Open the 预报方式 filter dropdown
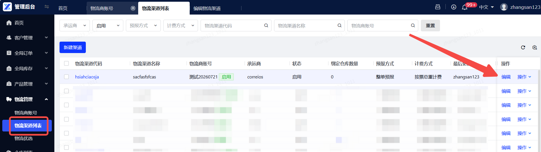The width and height of the screenshot is (541, 152). pyautogui.click(x=143, y=25)
